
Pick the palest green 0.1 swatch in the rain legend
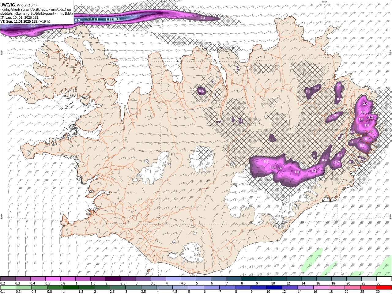[8, 287]
